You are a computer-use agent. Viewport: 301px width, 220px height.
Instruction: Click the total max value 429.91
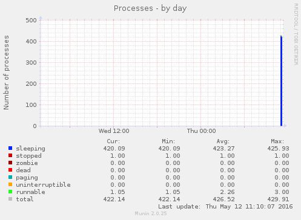278,199
